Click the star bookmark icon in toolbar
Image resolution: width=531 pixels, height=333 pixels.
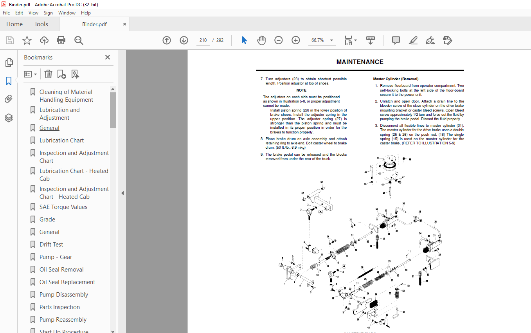pyautogui.click(x=27, y=40)
